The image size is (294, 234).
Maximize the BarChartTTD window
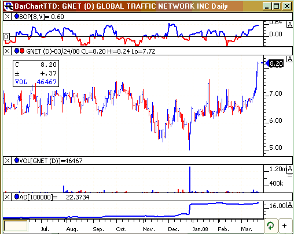click(x=276, y=6)
